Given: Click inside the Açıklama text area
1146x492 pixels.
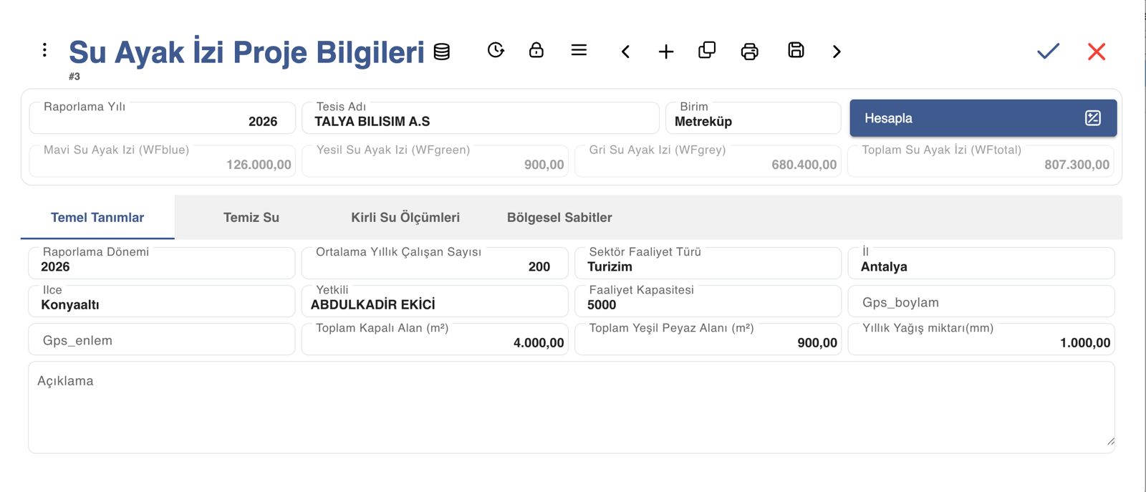Looking at the screenshot, I should point(572,407).
